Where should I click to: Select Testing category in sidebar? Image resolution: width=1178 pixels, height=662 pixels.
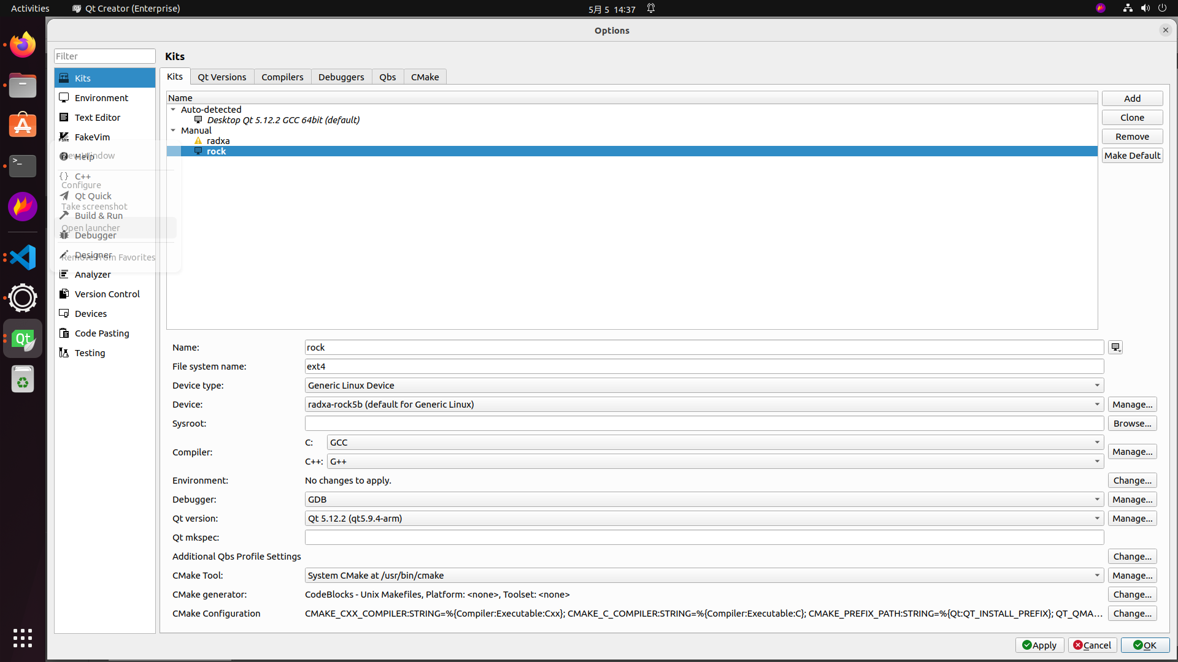(90, 353)
